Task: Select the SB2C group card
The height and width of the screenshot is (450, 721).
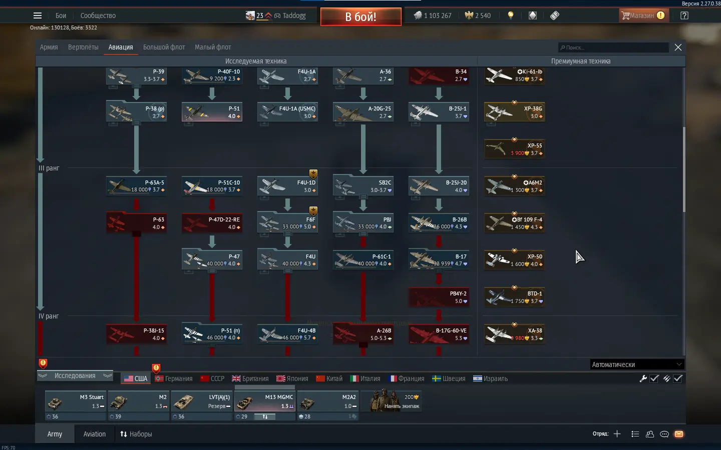Action: click(x=363, y=186)
